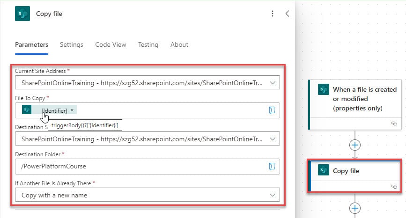Click the File To Copy input field

(148, 110)
